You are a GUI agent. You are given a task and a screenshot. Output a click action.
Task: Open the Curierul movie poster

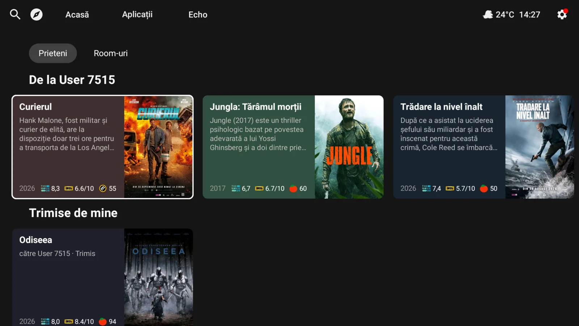click(158, 147)
